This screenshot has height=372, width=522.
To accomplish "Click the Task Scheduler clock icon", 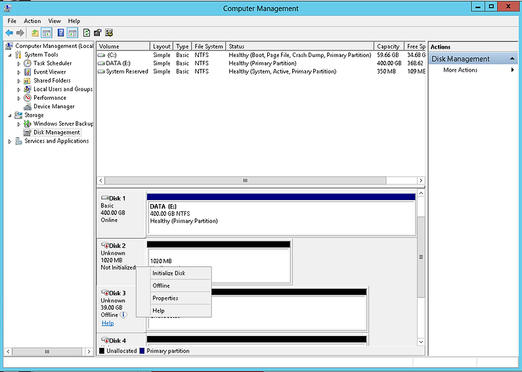I will pyautogui.click(x=28, y=63).
